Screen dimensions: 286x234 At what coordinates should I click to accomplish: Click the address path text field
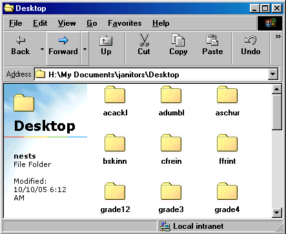coord(152,74)
